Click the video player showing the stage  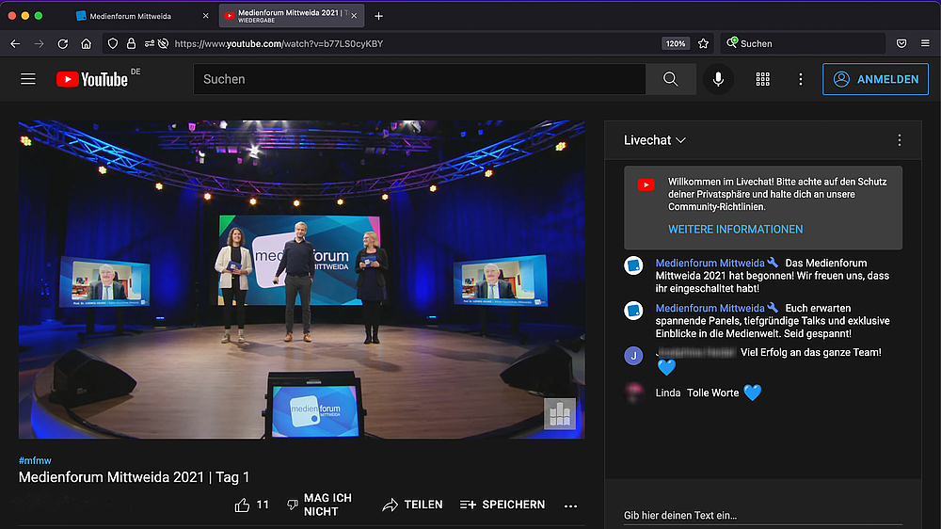[302, 280]
